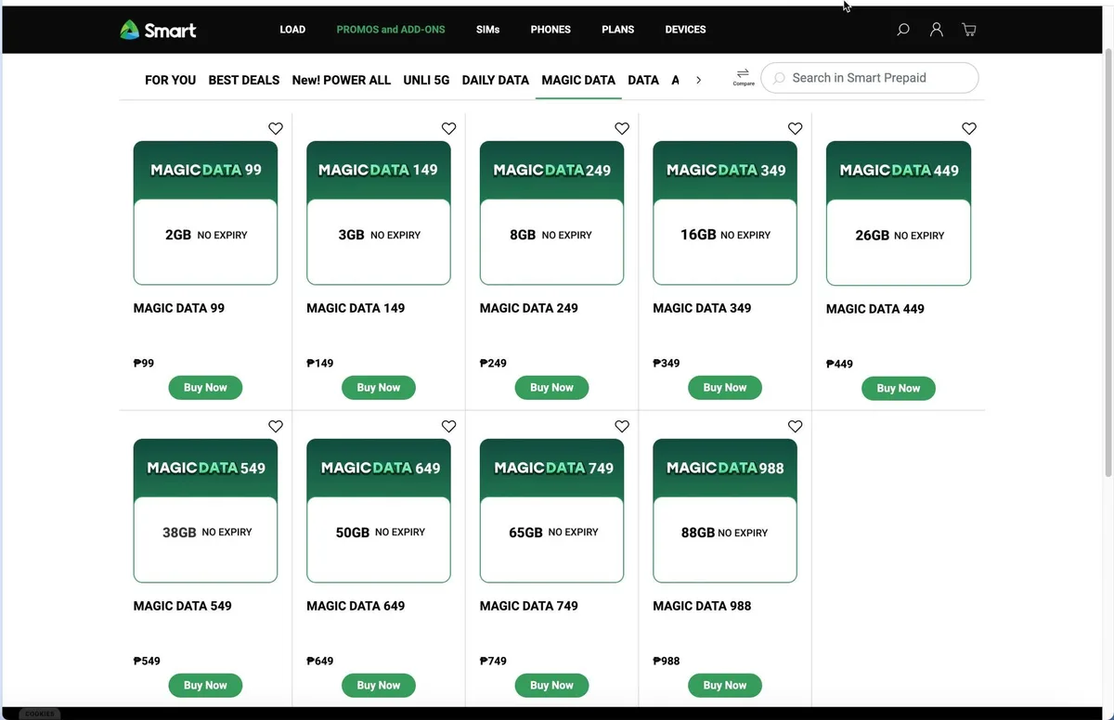1114x720 pixels.
Task: Click heart icon on Magic Data 549
Action: [x=276, y=427]
